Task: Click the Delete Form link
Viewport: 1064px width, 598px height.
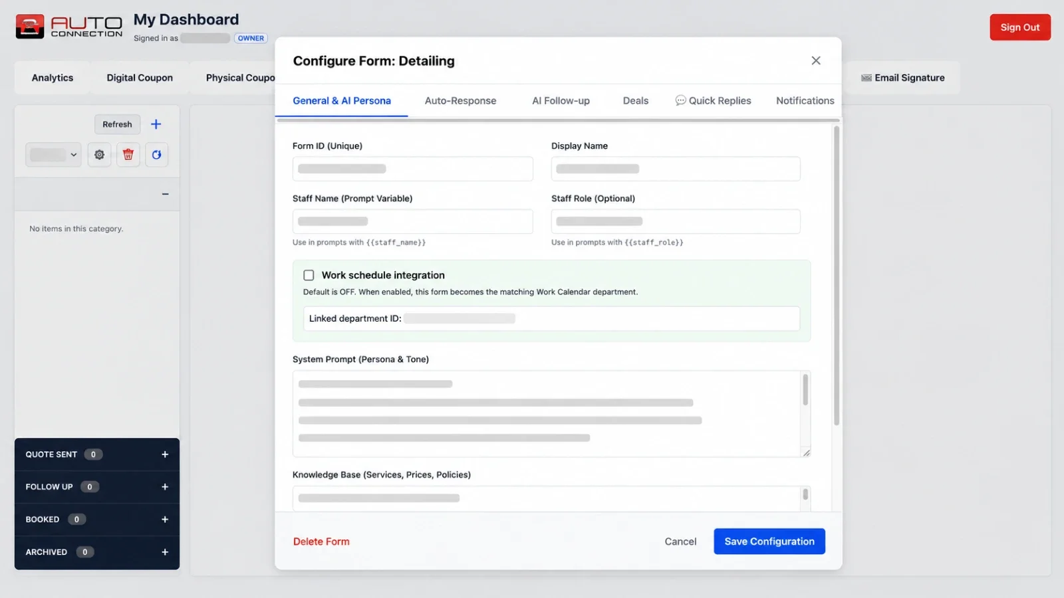Action: tap(321, 542)
